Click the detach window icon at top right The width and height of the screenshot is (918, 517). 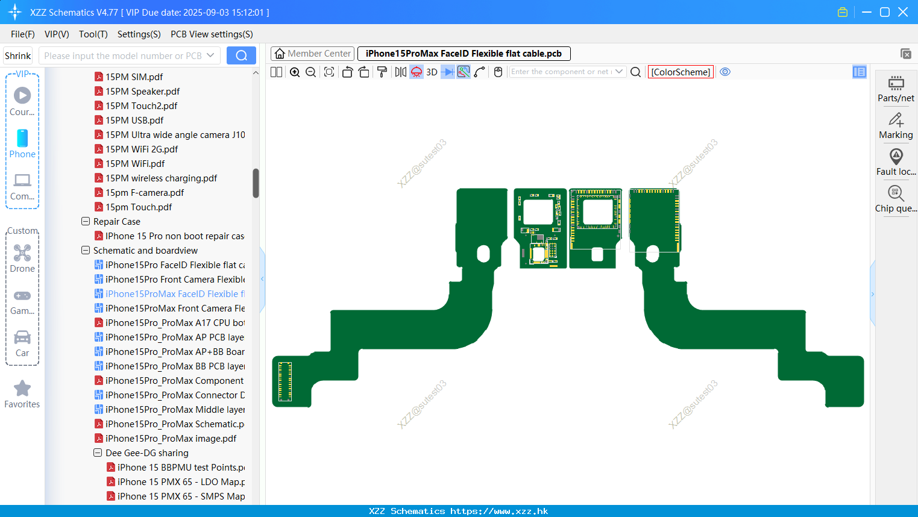[x=905, y=54]
